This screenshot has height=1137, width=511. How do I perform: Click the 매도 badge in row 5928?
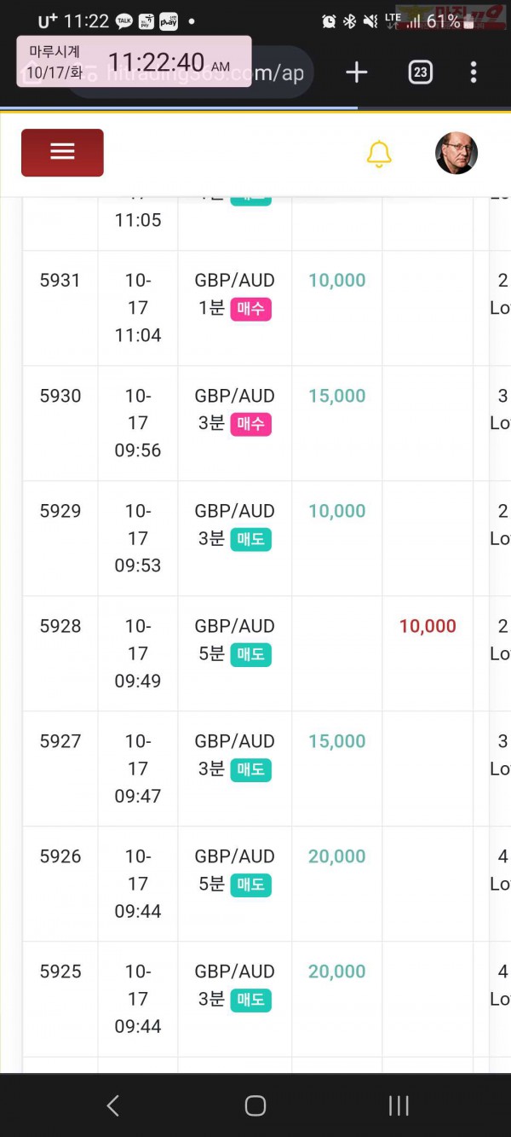click(x=250, y=654)
